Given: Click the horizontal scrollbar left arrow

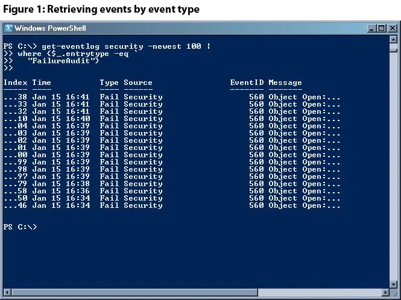Looking at the screenshot, I should tap(7, 292).
